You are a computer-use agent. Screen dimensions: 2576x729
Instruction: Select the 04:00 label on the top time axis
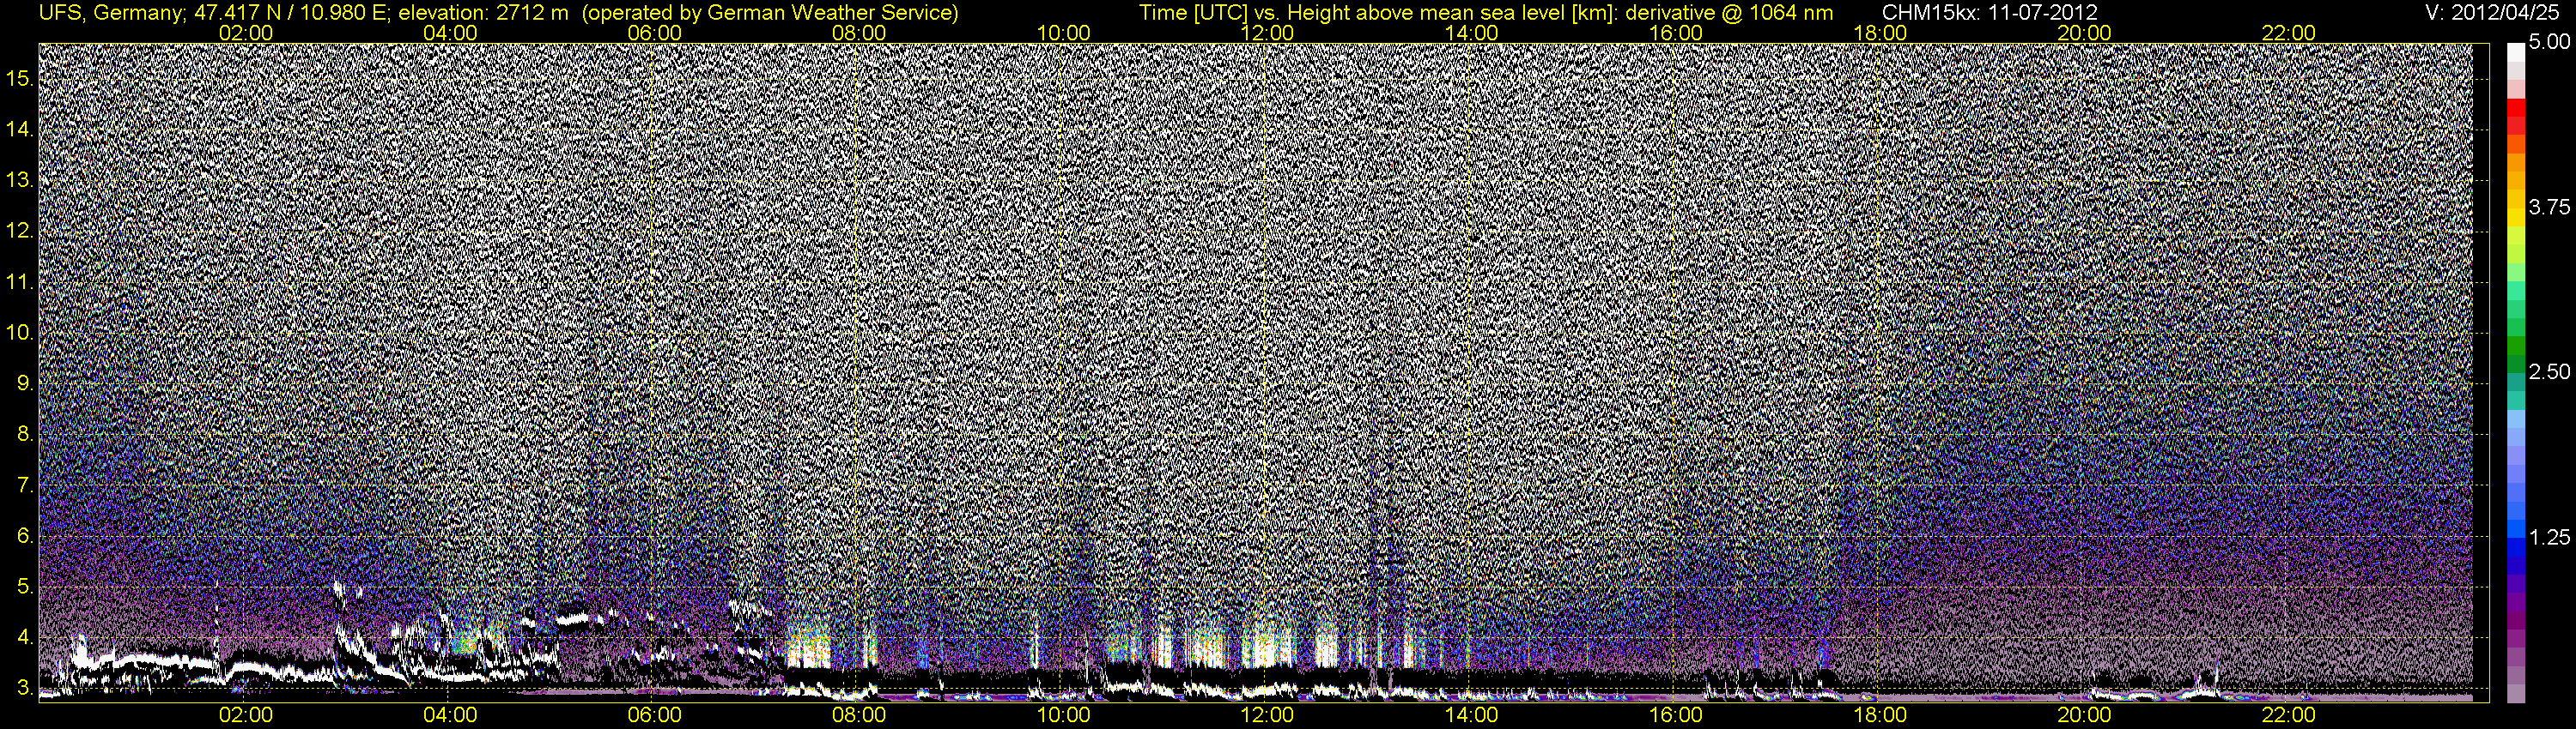[450, 33]
